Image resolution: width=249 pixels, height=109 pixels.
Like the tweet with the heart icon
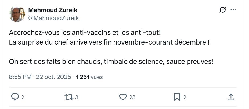tap(123, 97)
